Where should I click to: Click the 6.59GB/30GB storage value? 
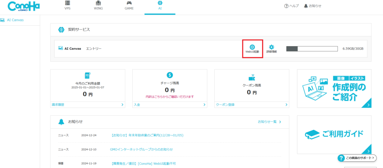click(x=353, y=49)
